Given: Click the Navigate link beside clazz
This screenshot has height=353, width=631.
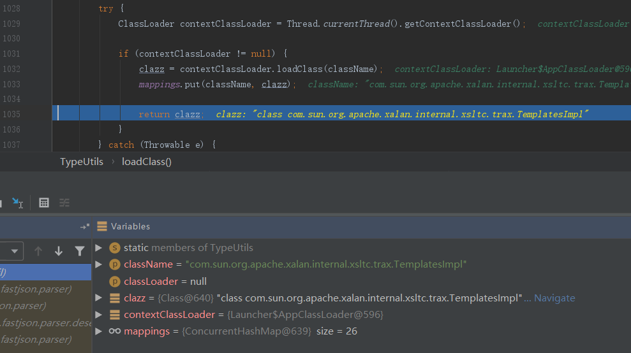Looking at the screenshot, I should coord(554,298).
